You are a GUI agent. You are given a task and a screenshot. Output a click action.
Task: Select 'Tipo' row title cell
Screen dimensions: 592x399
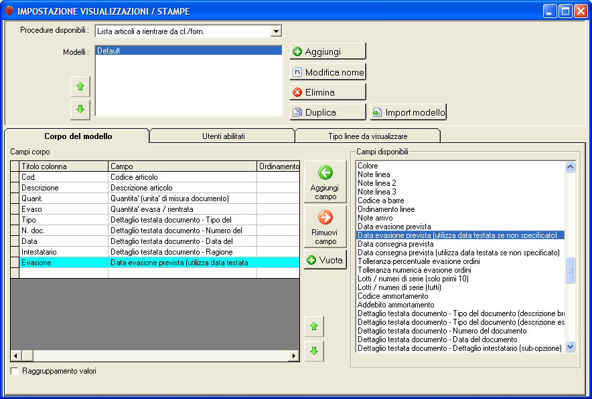(64, 220)
